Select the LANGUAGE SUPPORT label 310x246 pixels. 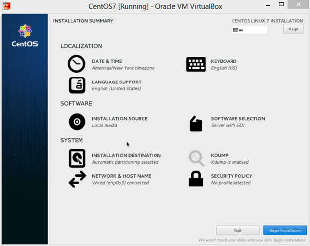pyautogui.click(x=117, y=82)
